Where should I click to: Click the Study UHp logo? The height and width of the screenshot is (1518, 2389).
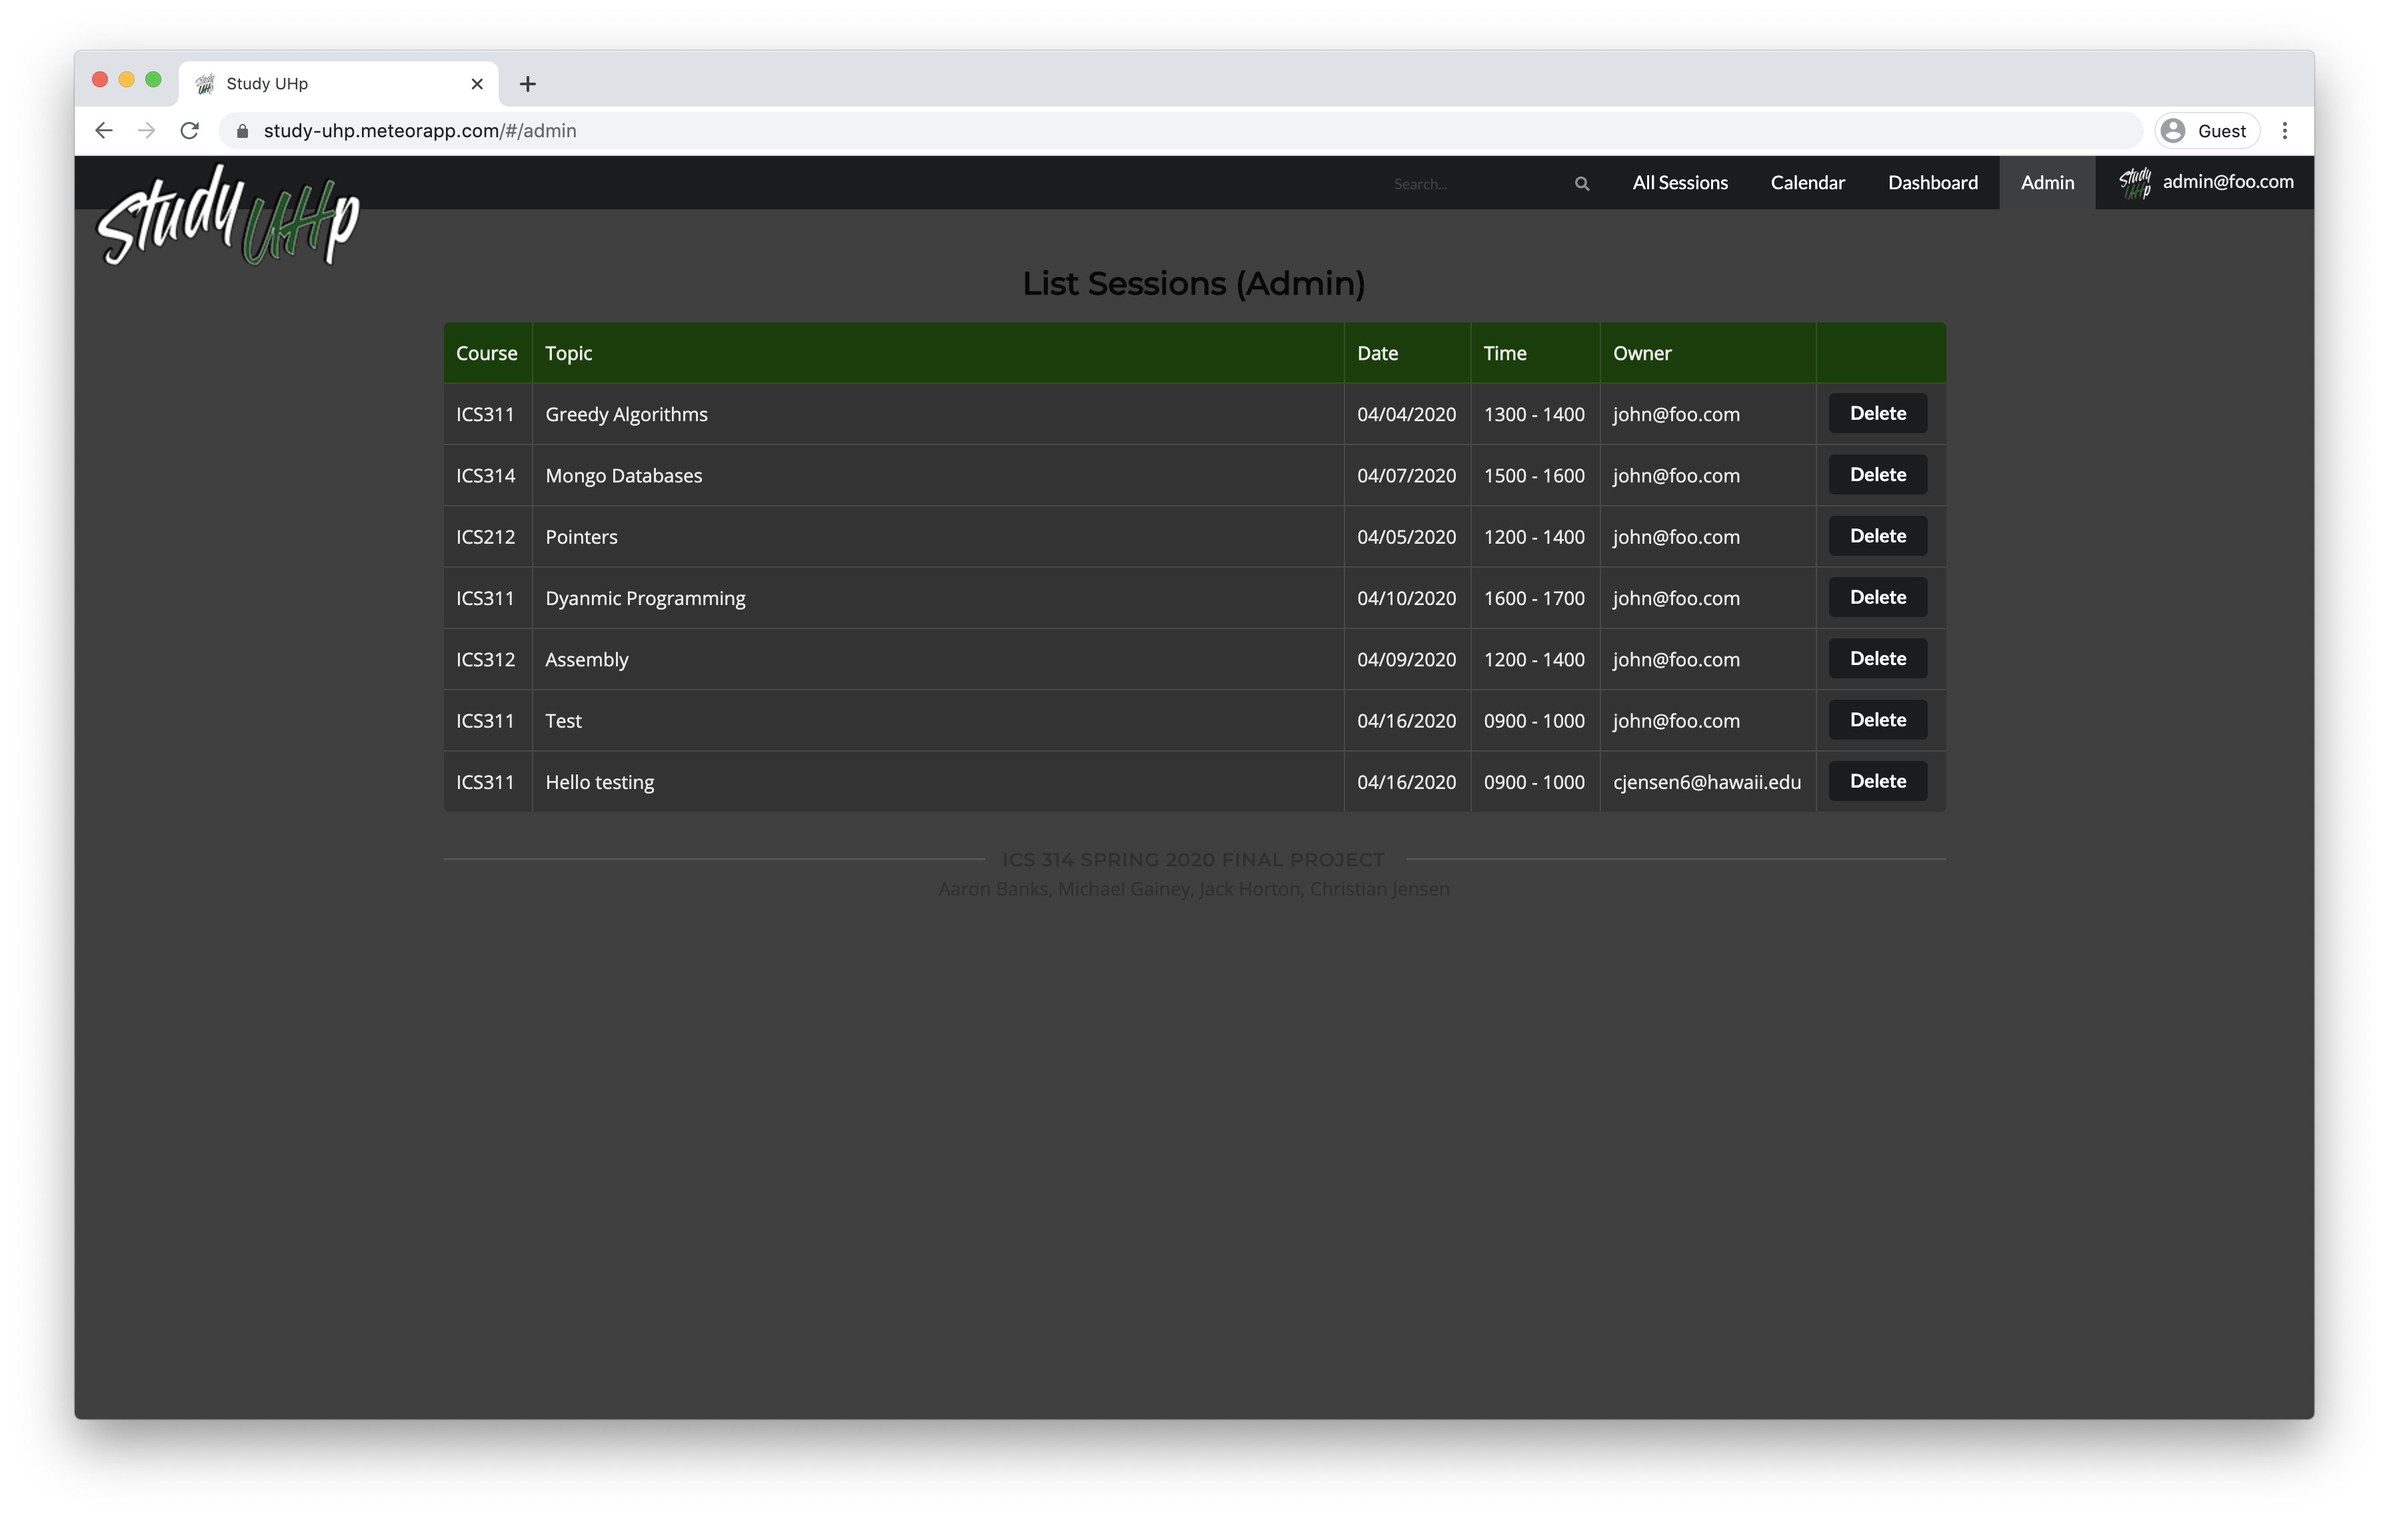228,215
